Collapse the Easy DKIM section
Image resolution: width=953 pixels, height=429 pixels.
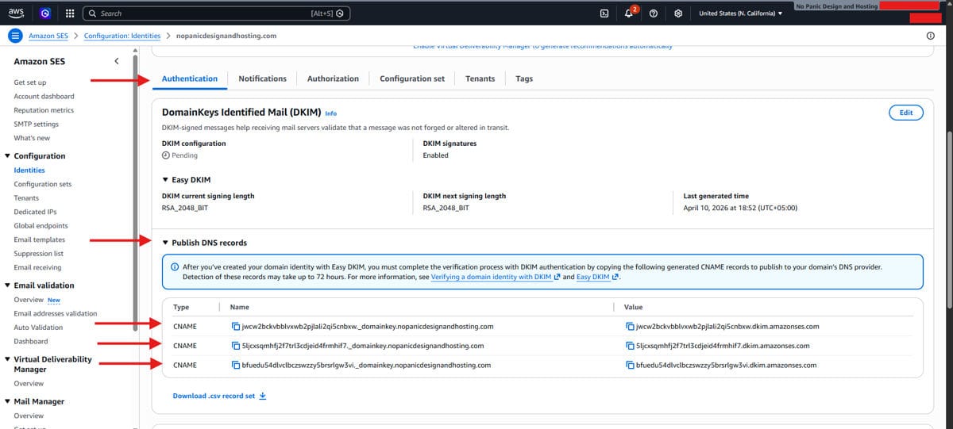[x=165, y=180]
